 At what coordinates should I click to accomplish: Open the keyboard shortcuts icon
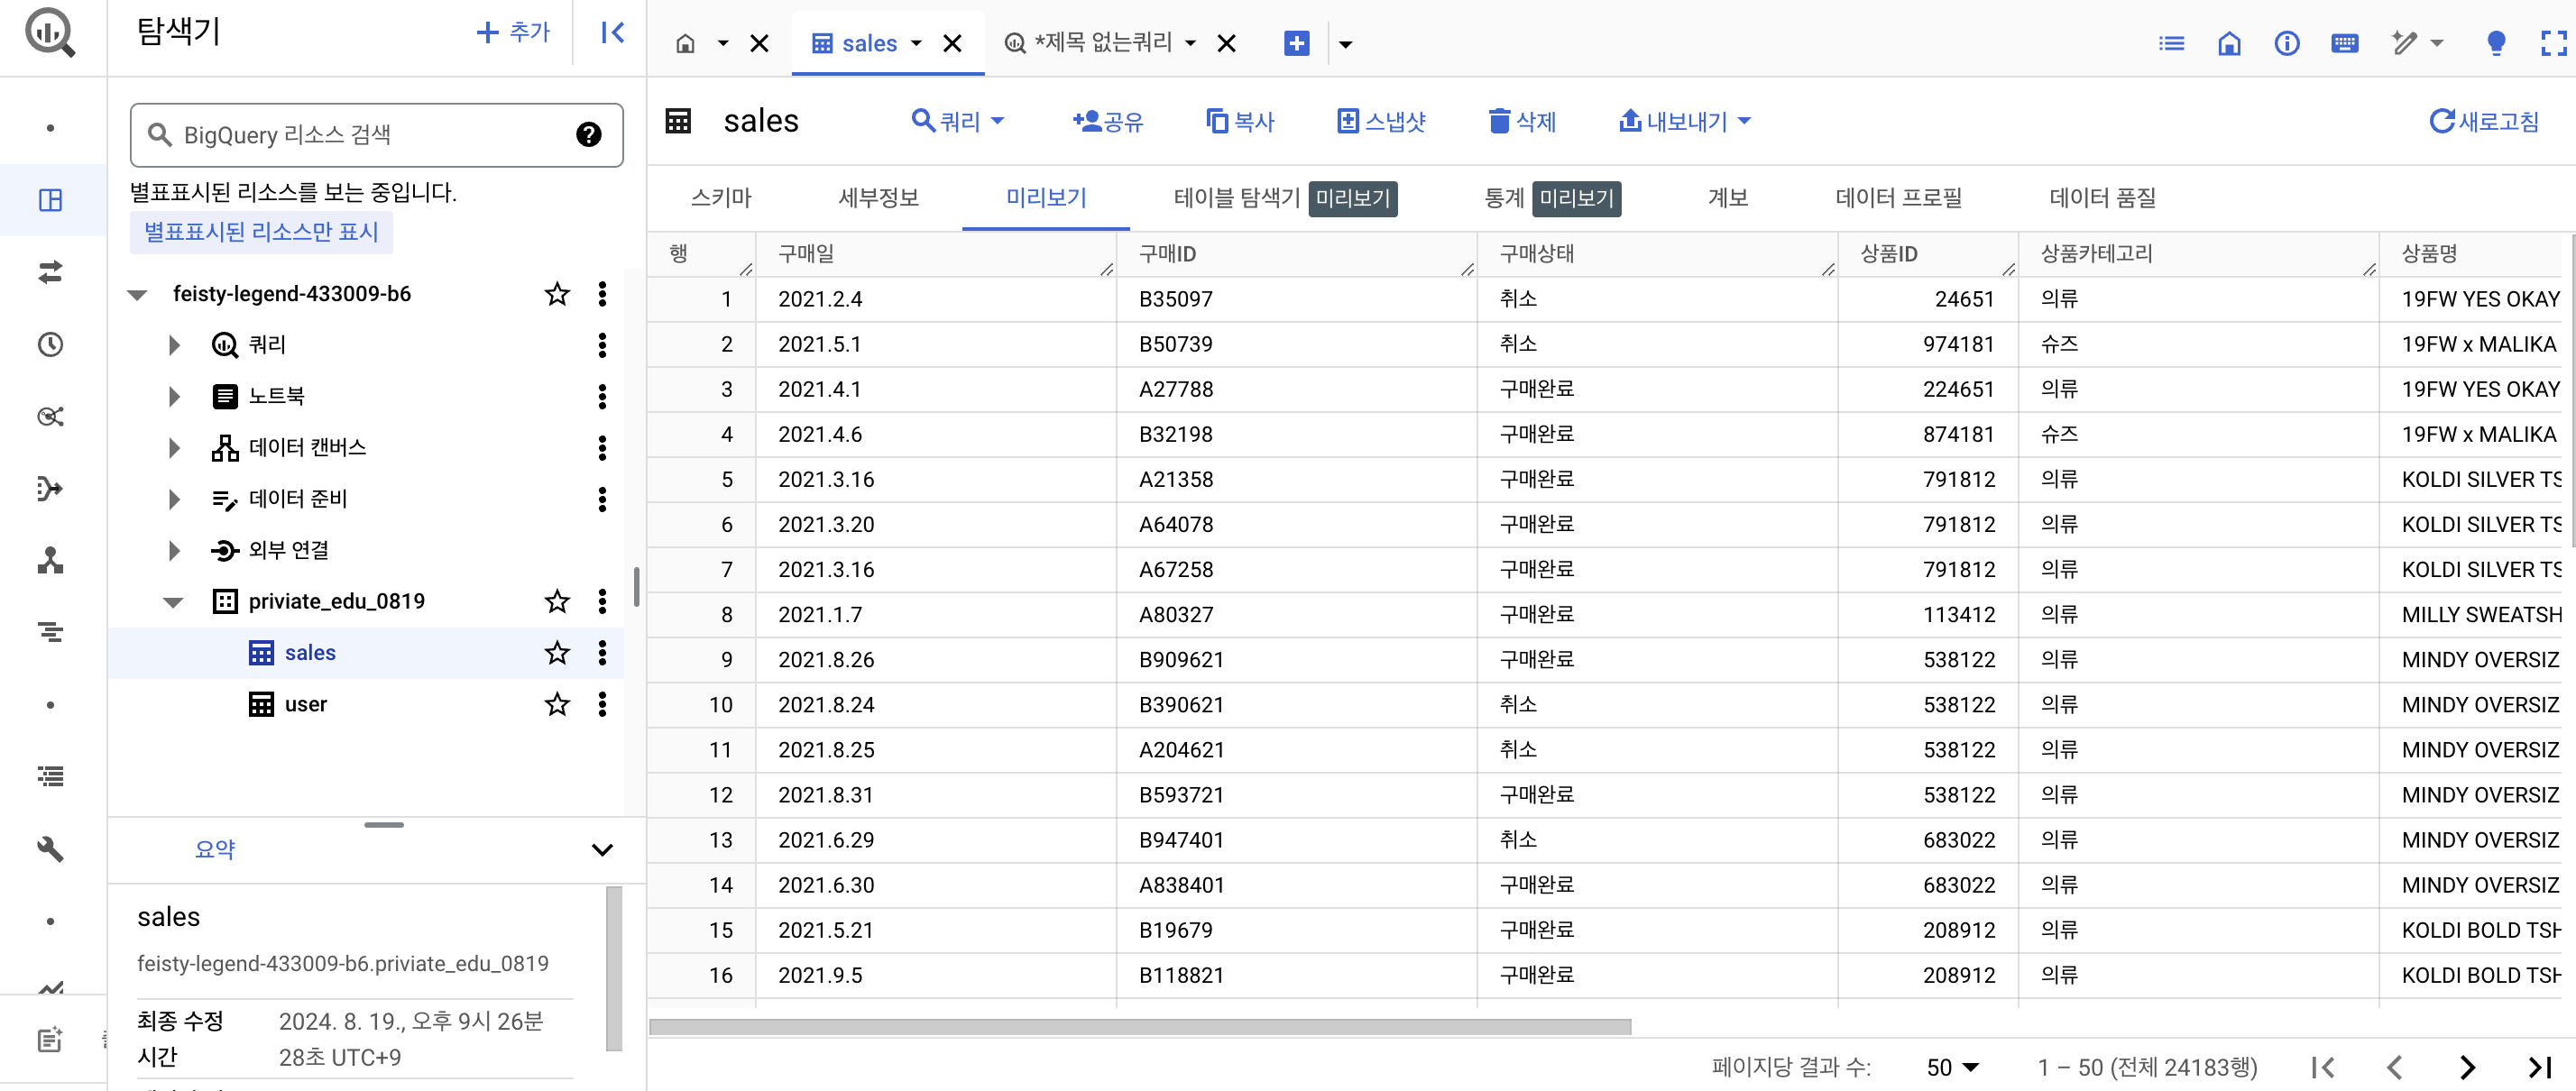click(x=2345, y=43)
